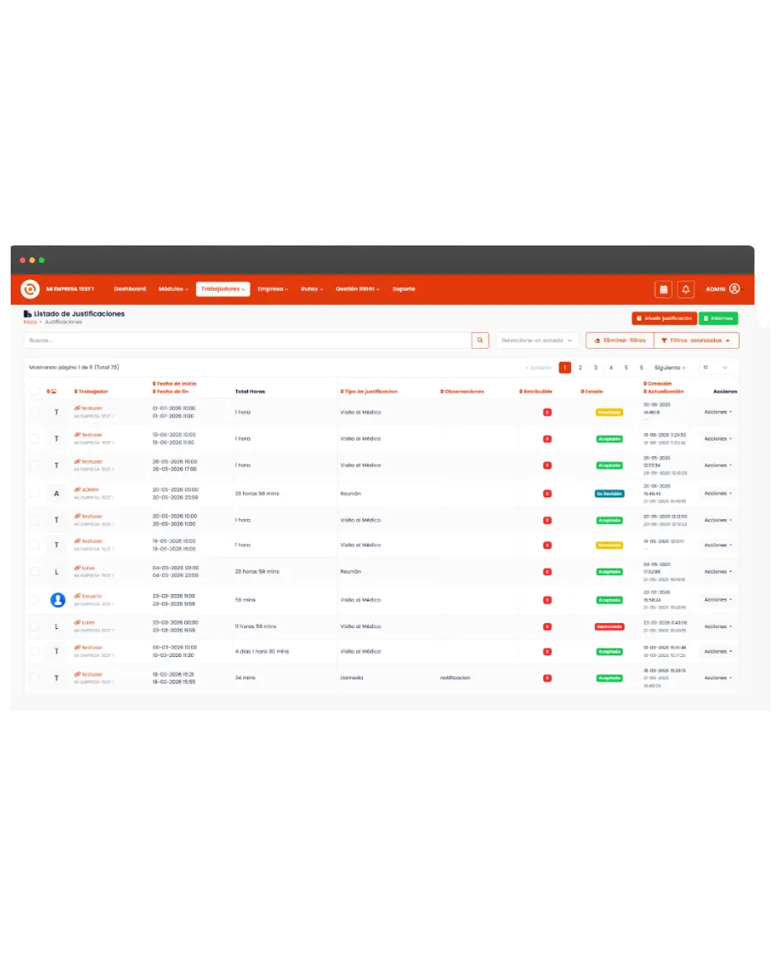Image resolution: width=781 pixels, height=976 pixels.
Task: Go to the Siguiente page link
Action: (669, 368)
